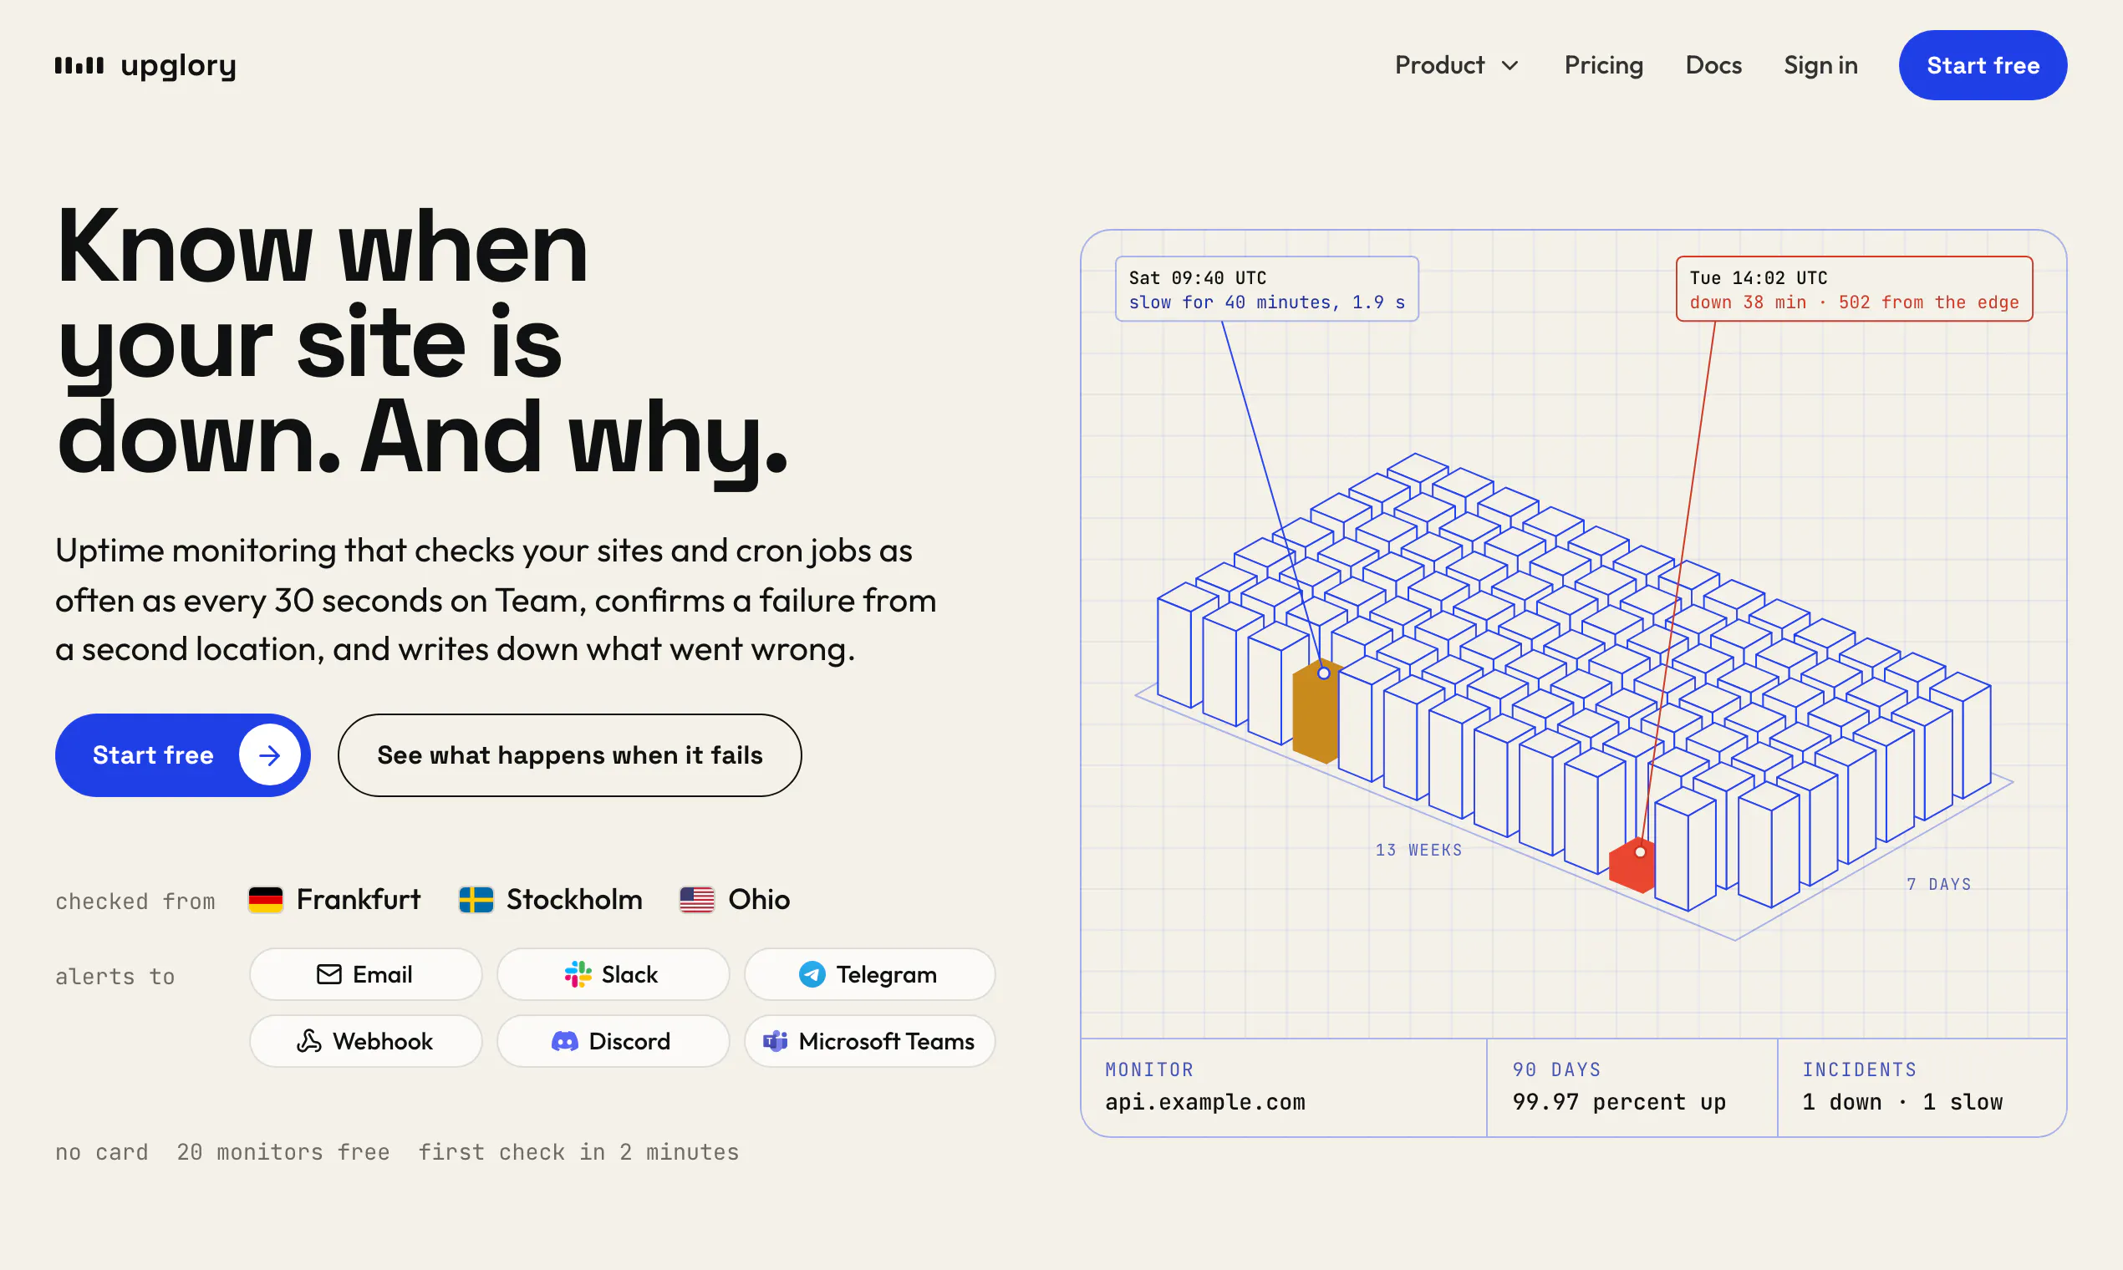Viewport: 2123px width, 1270px height.
Task: Click the orange slow incident block
Action: click(x=1316, y=712)
